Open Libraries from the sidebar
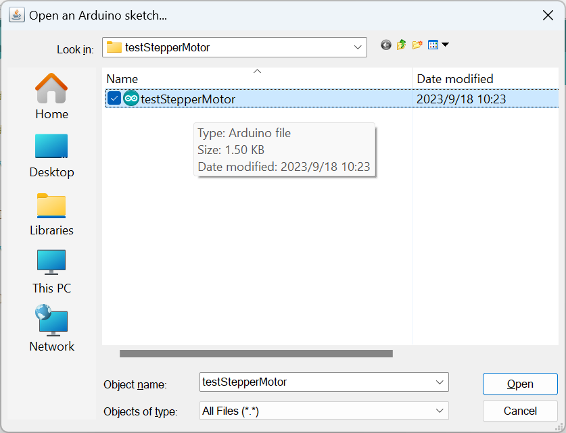The width and height of the screenshot is (566, 433). tap(51, 213)
